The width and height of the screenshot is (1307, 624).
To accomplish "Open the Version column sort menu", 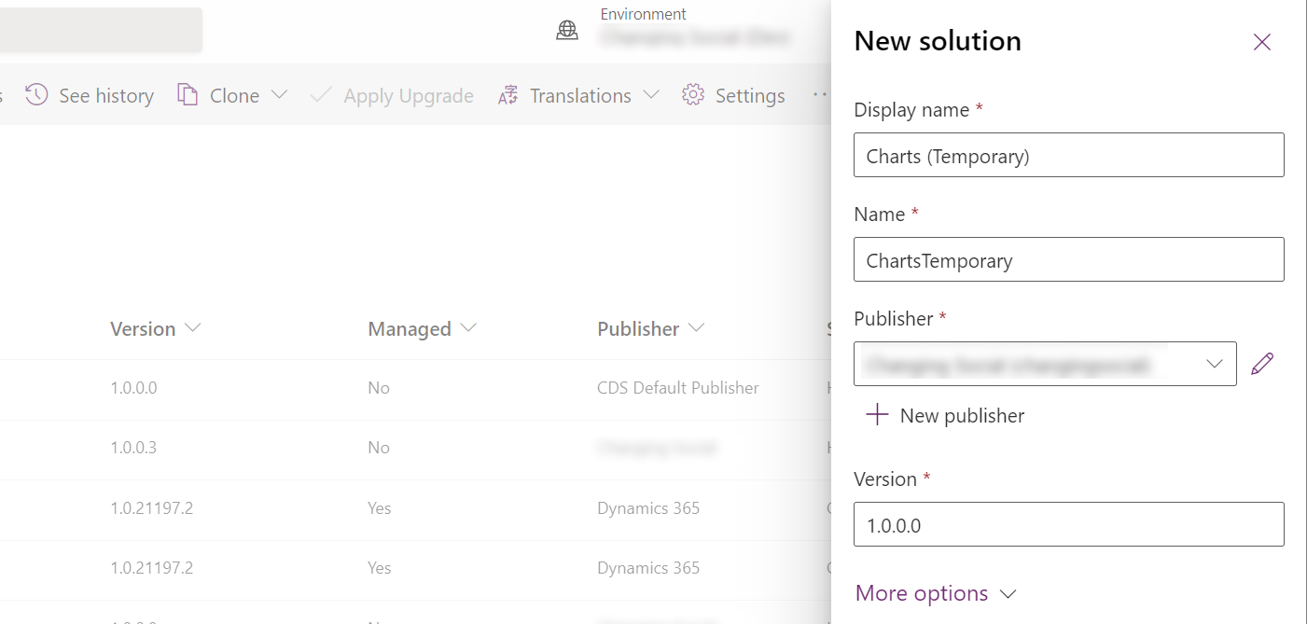I will tap(192, 328).
